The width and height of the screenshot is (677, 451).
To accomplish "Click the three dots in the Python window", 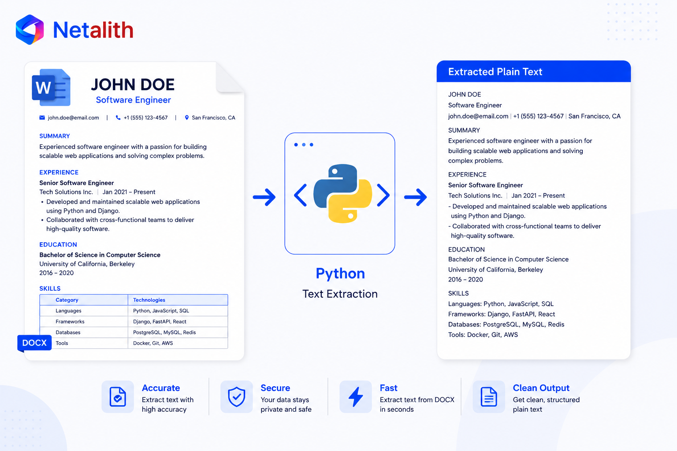I will point(304,144).
